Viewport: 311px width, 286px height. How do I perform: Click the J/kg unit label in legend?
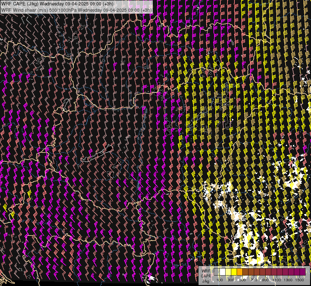coord(206,281)
